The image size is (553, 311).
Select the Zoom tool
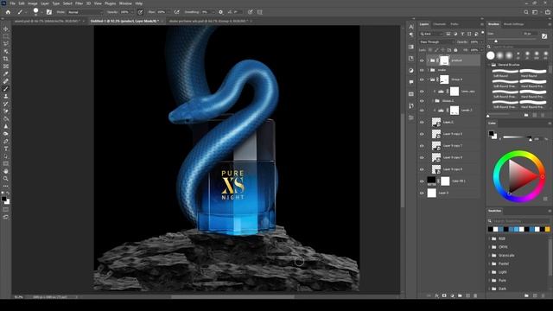(6, 179)
